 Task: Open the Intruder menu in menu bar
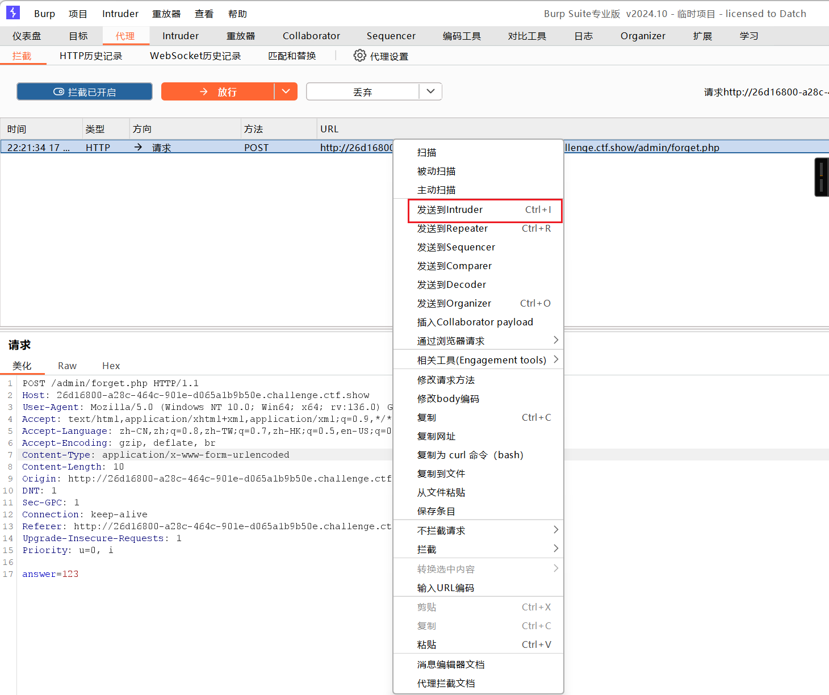point(120,14)
